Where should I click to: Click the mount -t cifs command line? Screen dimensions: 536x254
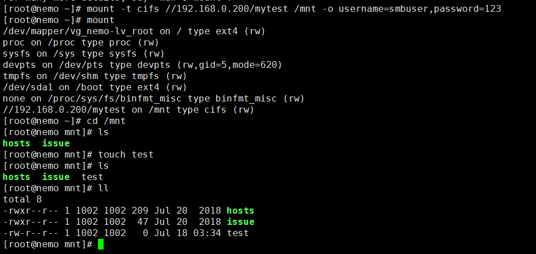(x=252, y=9)
